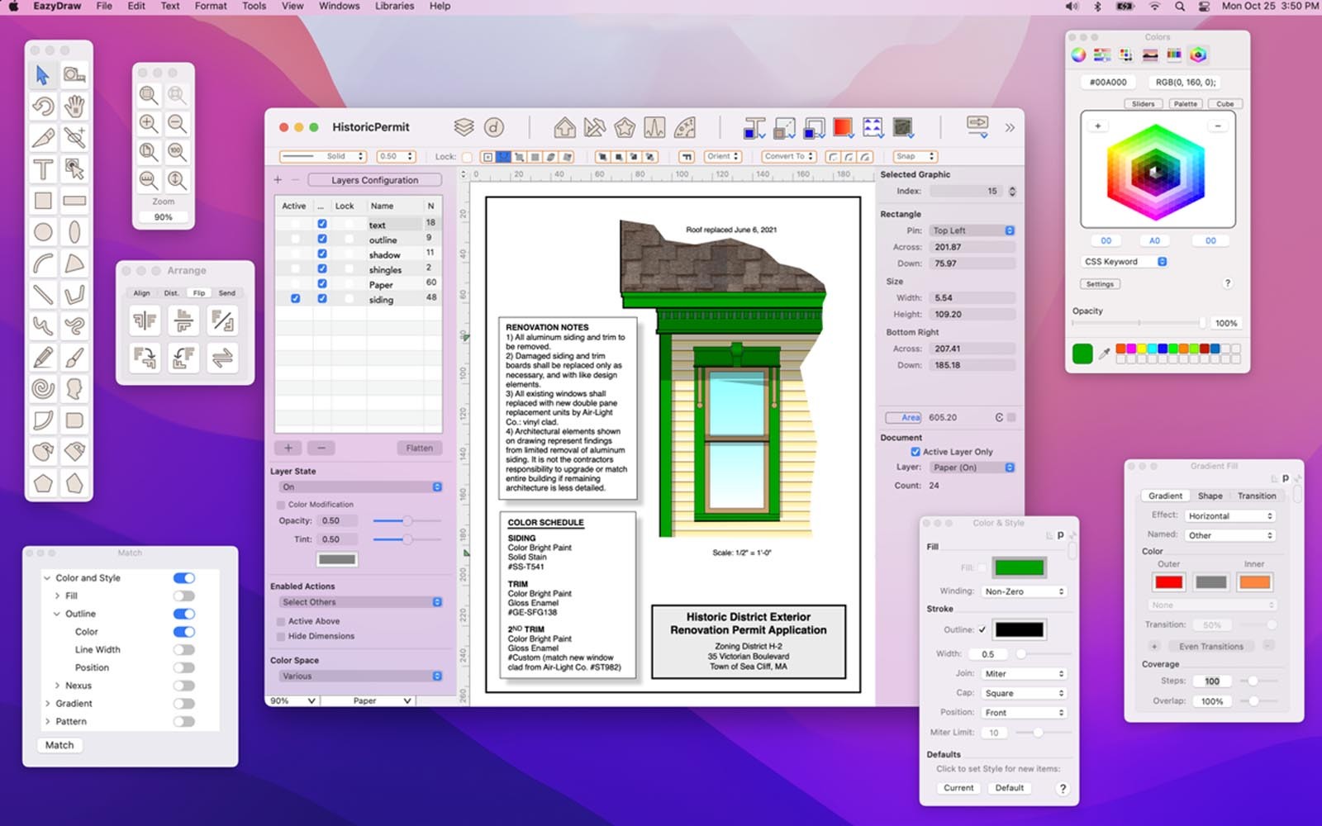The width and height of the screenshot is (1322, 826).
Task: Click the Flatten button in Layers Configuration
Action: (420, 448)
